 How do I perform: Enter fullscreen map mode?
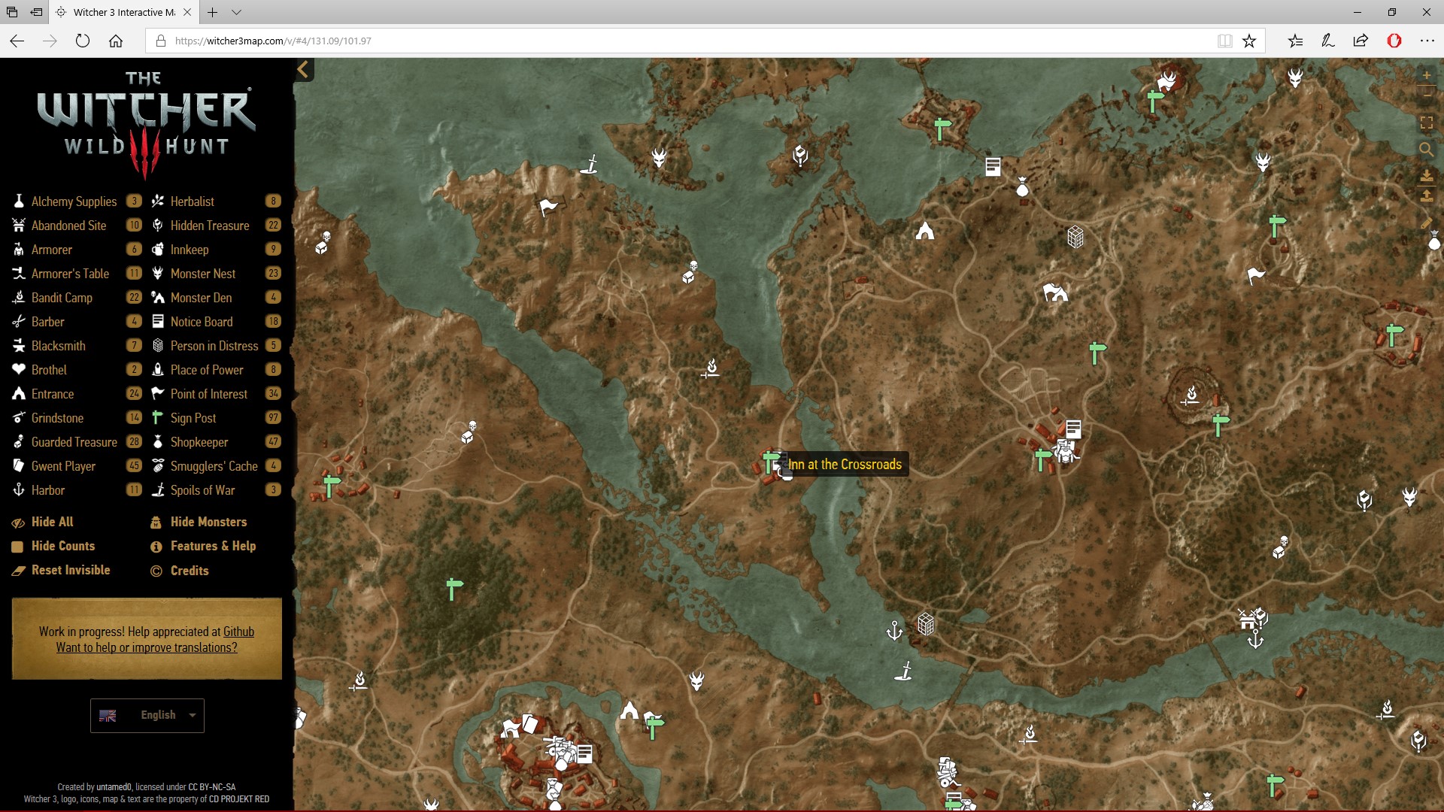point(1426,123)
